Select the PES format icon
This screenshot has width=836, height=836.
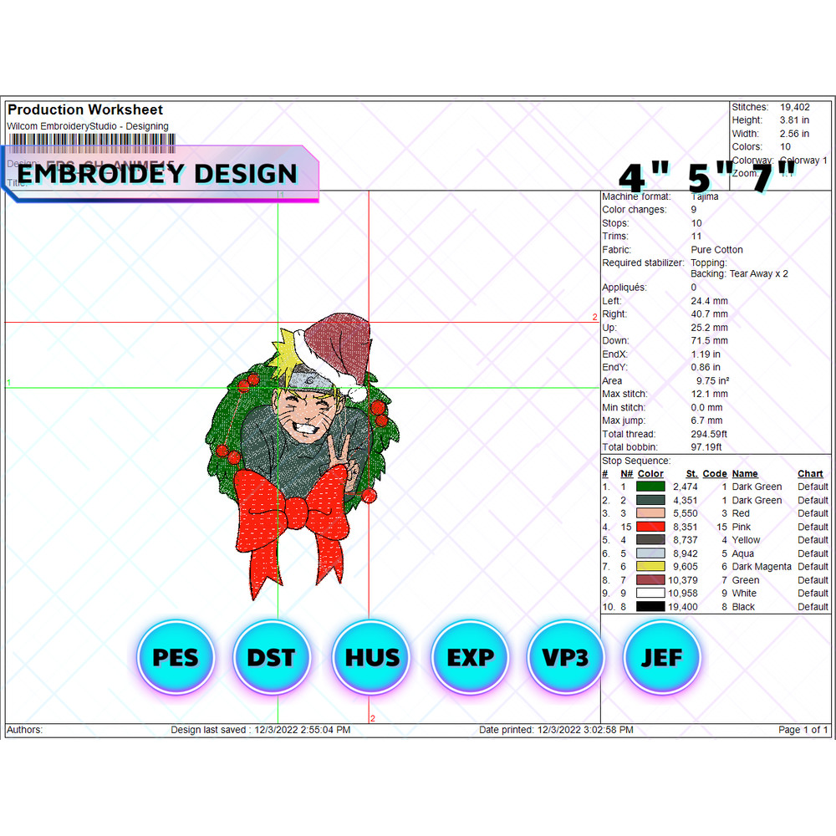(x=175, y=658)
